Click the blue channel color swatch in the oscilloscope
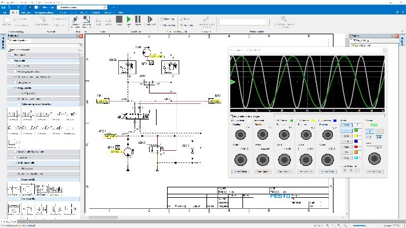406x228 pixels. pyautogui.click(x=335, y=121)
